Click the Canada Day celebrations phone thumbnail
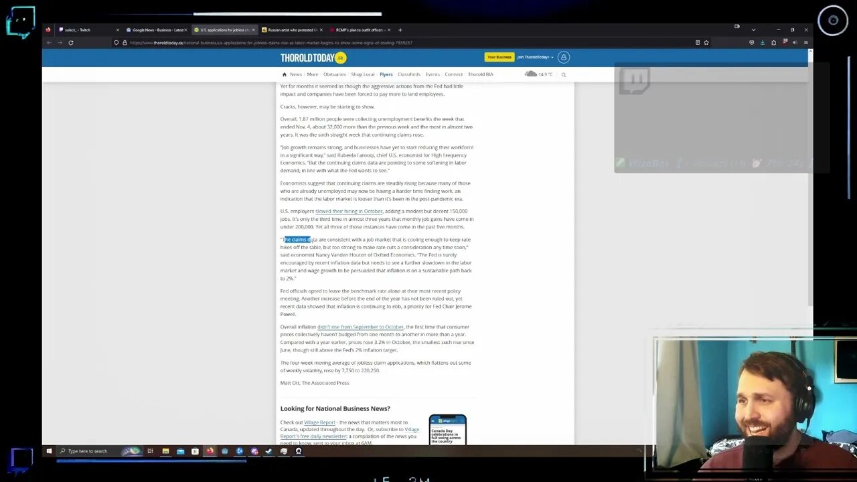This screenshot has height=482, width=857. point(447,430)
